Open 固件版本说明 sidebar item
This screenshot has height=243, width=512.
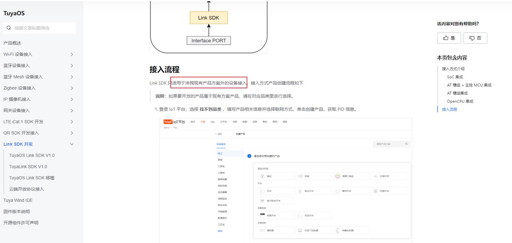[x=17, y=211]
